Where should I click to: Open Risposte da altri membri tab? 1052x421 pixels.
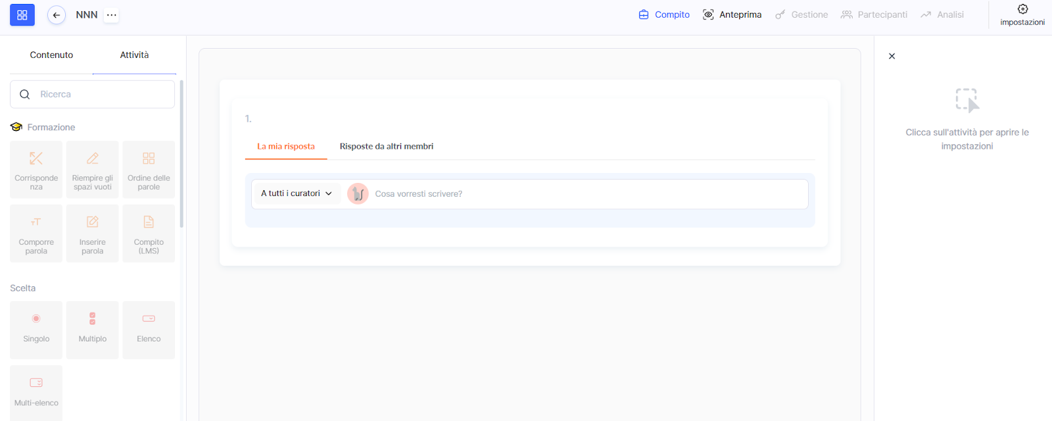point(386,147)
